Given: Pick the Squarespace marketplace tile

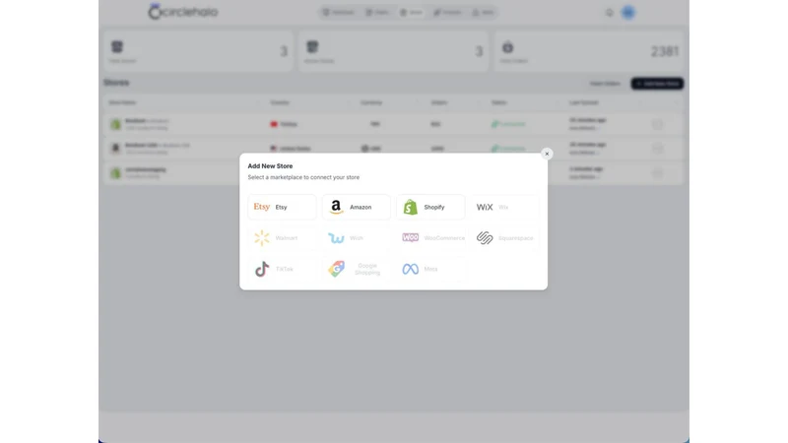Looking at the screenshot, I should point(505,238).
